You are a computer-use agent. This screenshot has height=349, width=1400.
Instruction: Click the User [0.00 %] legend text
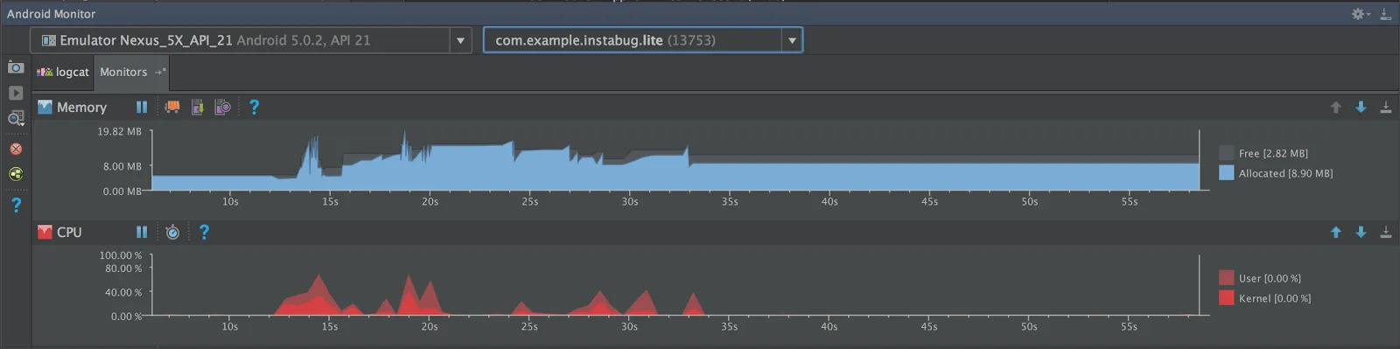coord(1270,278)
